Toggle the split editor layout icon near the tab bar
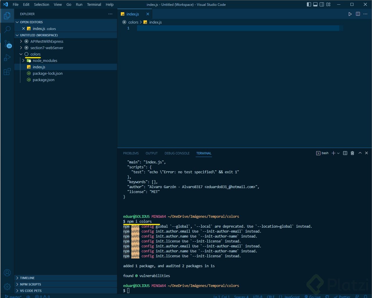 click(357, 14)
